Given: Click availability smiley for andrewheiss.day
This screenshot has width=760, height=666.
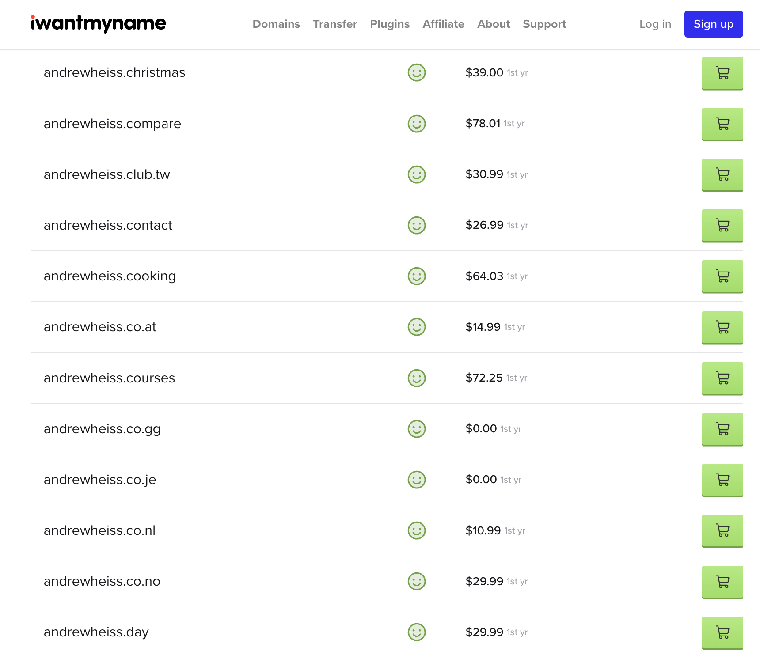Looking at the screenshot, I should point(416,632).
